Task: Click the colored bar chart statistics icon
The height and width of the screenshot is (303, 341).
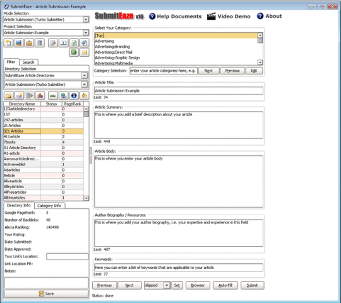Action: pyautogui.click(x=40, y=96)
